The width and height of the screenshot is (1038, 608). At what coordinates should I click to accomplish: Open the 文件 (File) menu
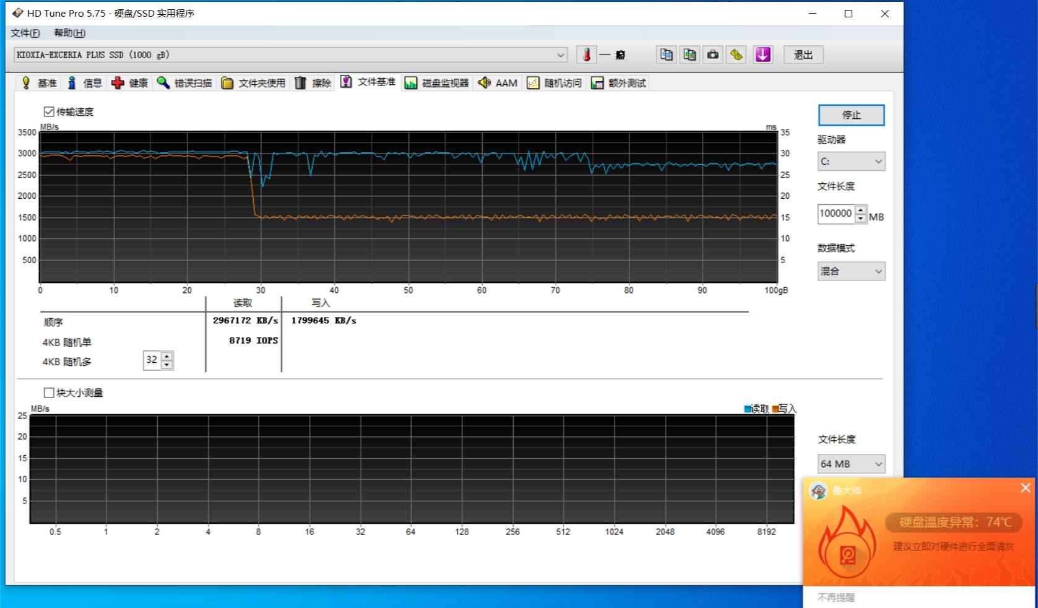pyautogui.click(x=25, y=33)
